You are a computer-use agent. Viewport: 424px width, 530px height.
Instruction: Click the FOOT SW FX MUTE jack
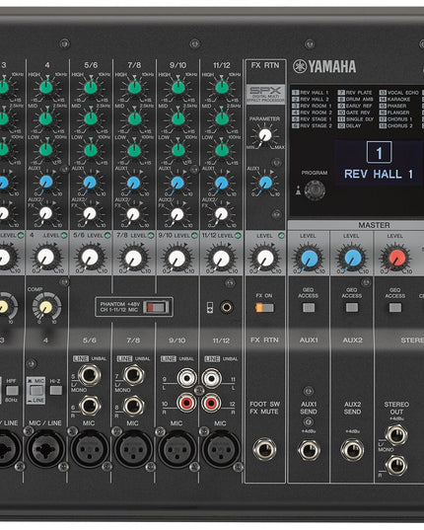[264, 449]
